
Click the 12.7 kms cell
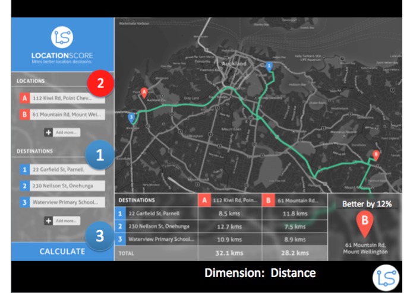click(229, 226)
